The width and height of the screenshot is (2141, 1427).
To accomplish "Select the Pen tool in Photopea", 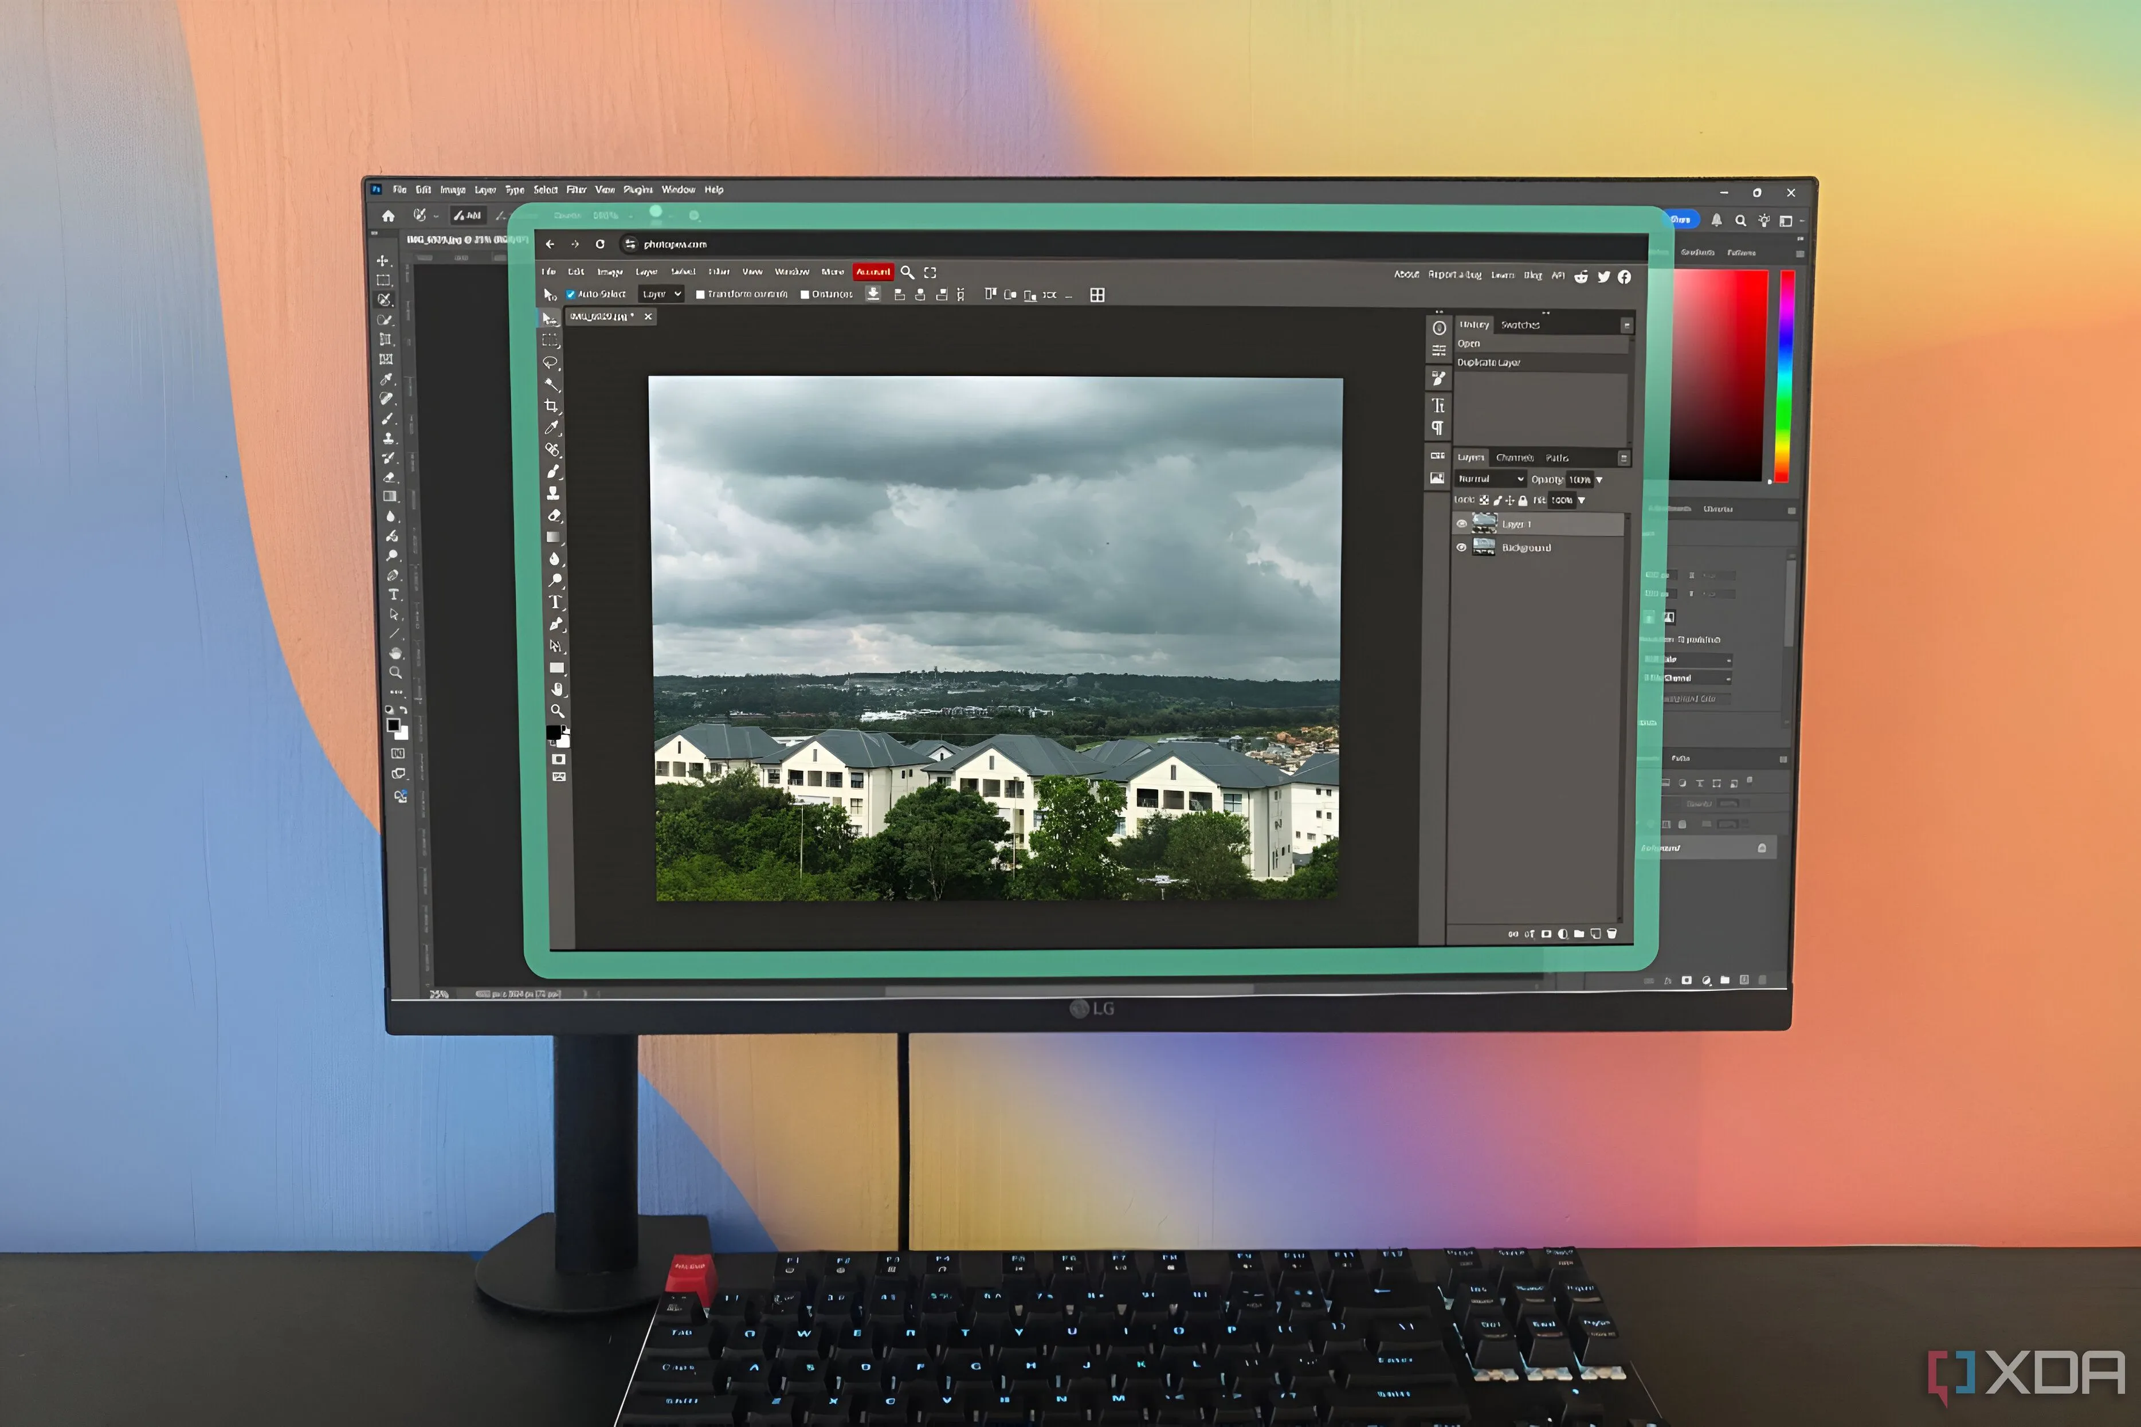I will (556, 624).
